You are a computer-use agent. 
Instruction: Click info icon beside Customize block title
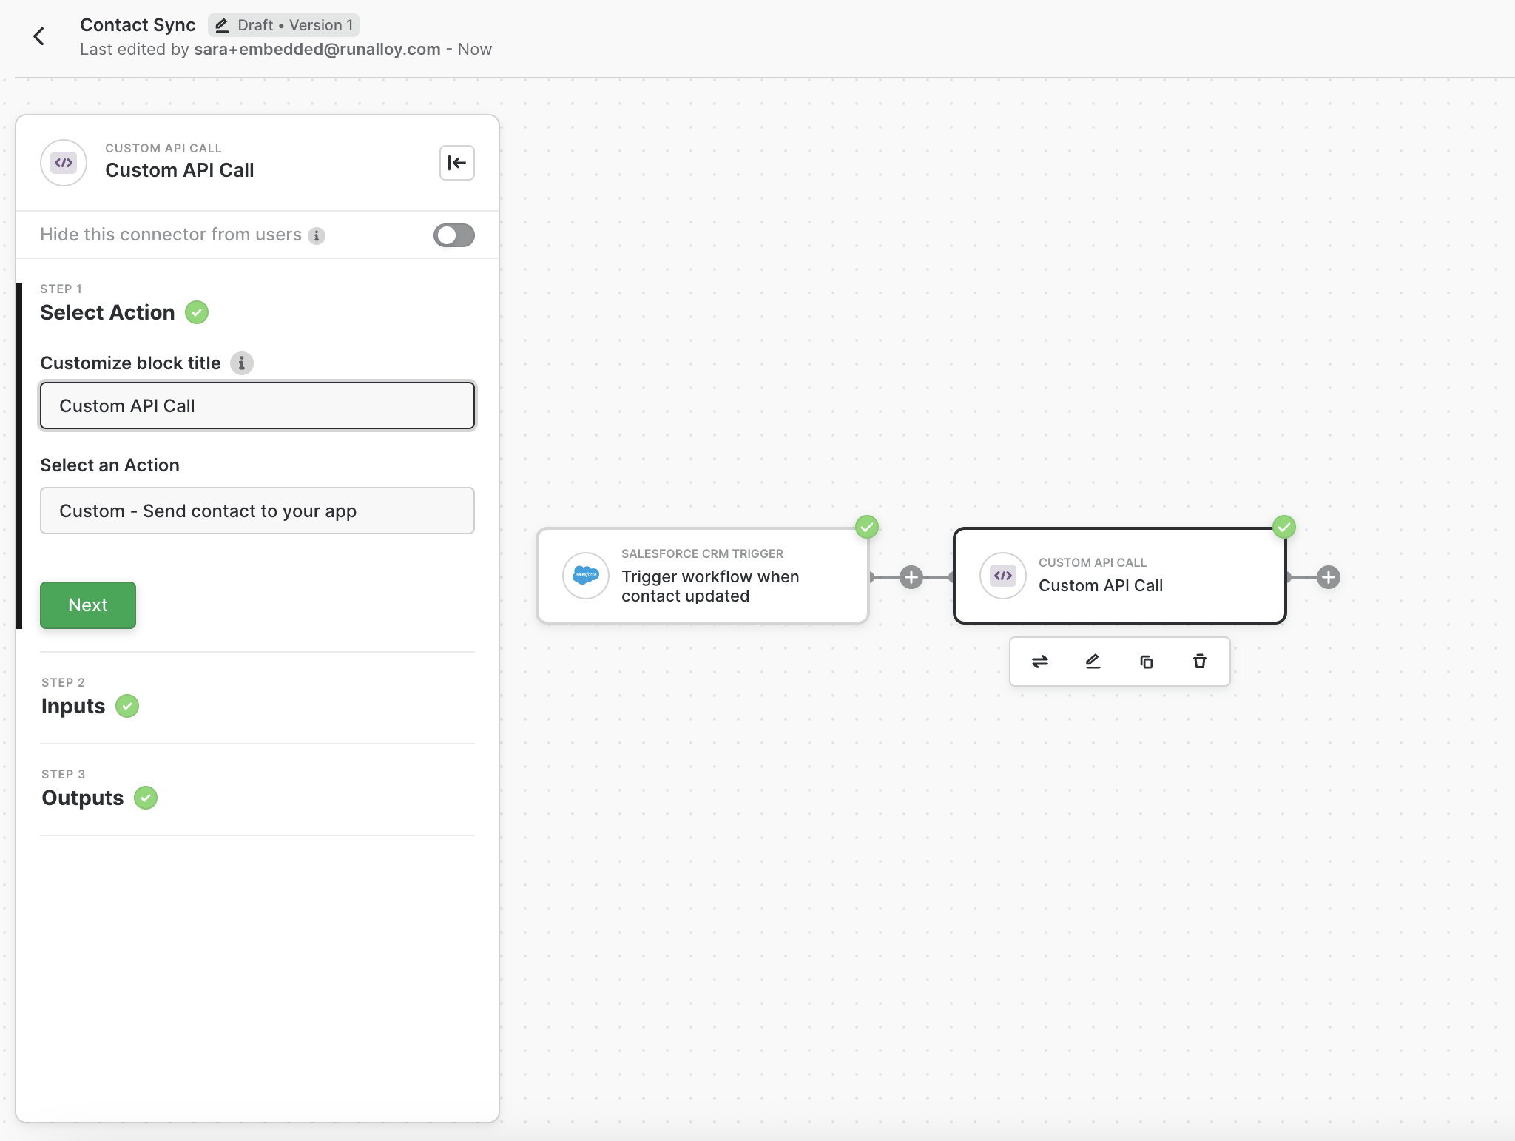pos(241,363)
